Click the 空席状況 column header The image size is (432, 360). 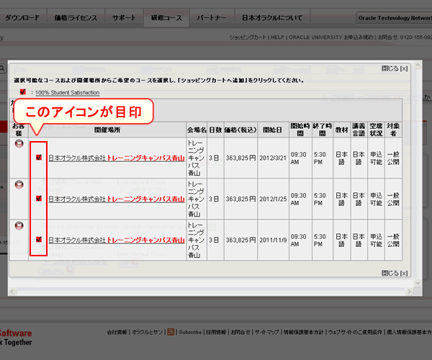pyautogui.click(x=376, y=130)
